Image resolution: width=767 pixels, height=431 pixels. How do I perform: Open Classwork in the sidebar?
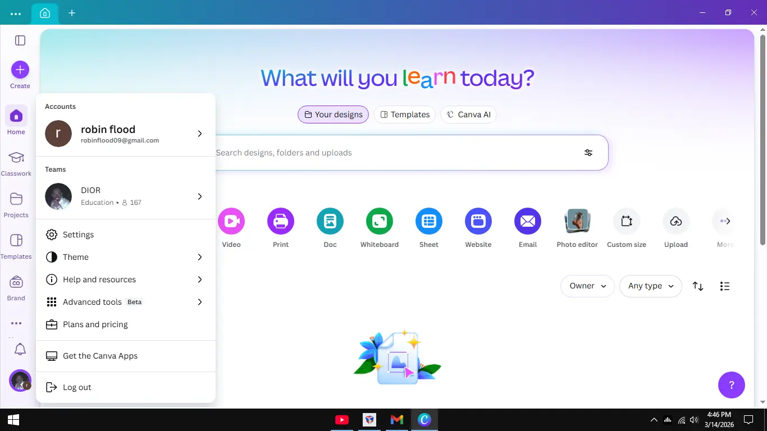[16, 158]
